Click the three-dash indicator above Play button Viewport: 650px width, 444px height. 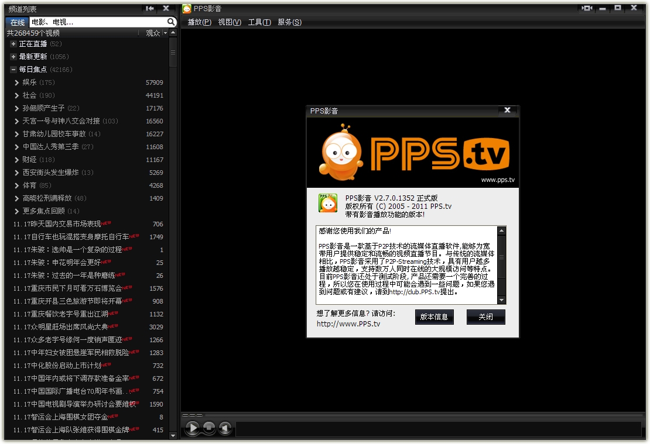coord(192,415)
